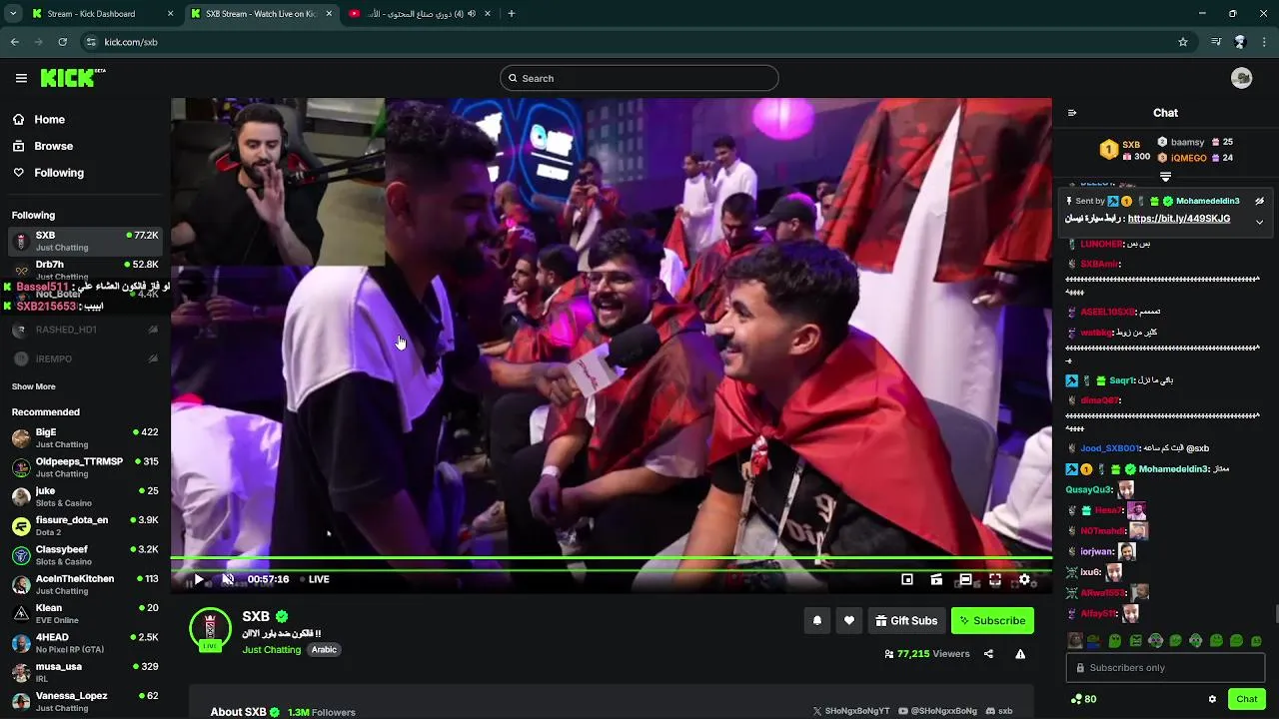Click the green Chat send button
The width and height of the screenshot is (1279, 719).
click(1246, 699)
